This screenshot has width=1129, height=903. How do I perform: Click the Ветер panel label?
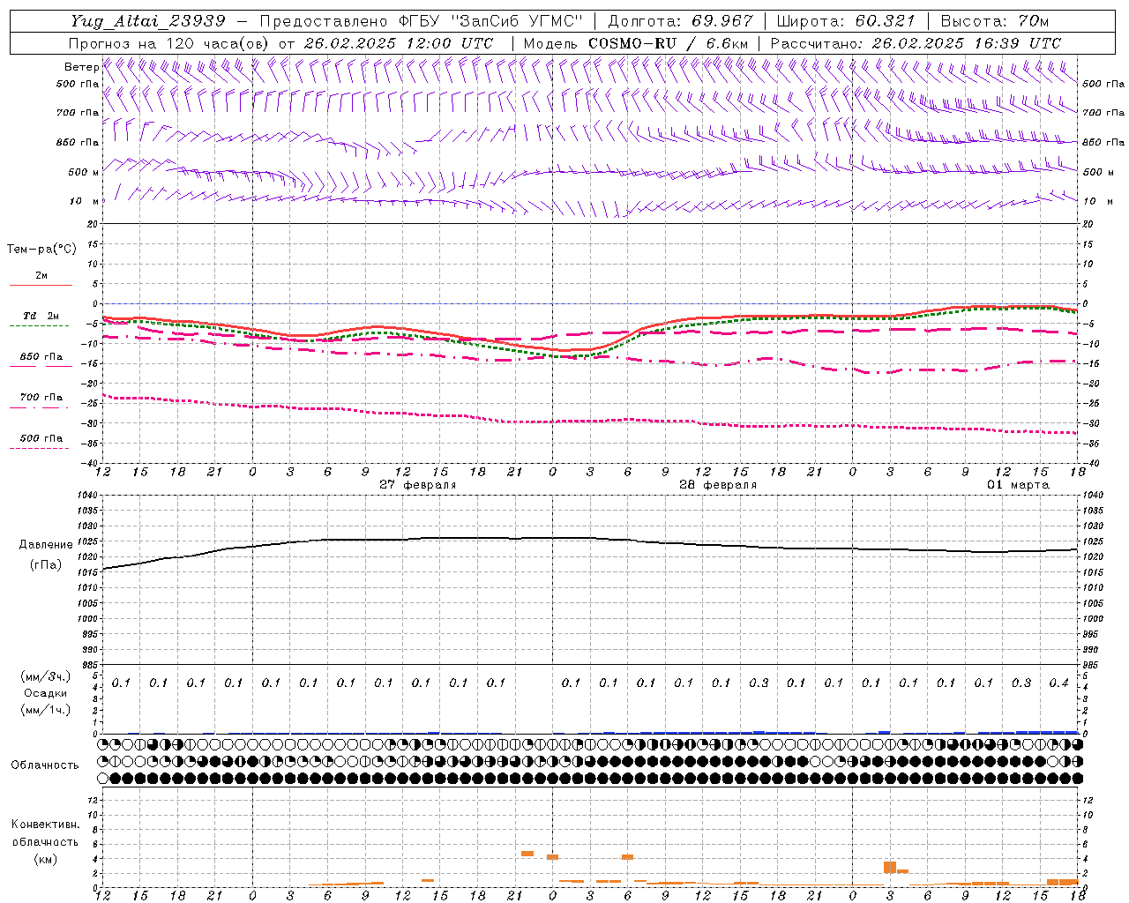pos(81,67)
